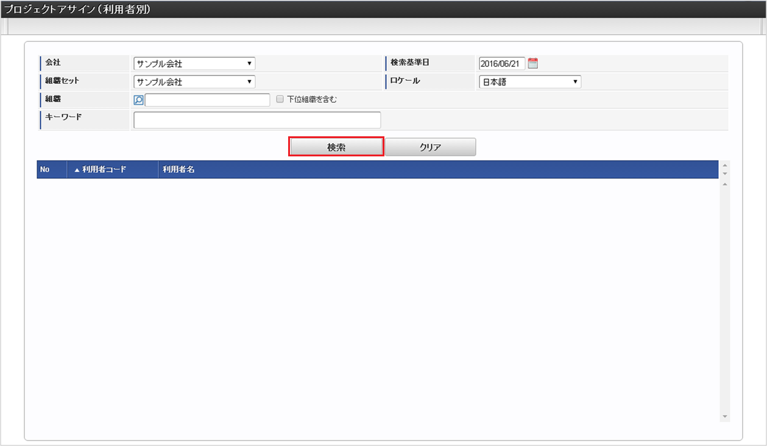This screenshot has width=767, height=446.
Task: Select the 利用者コード column header
Action: coord(110,170)
